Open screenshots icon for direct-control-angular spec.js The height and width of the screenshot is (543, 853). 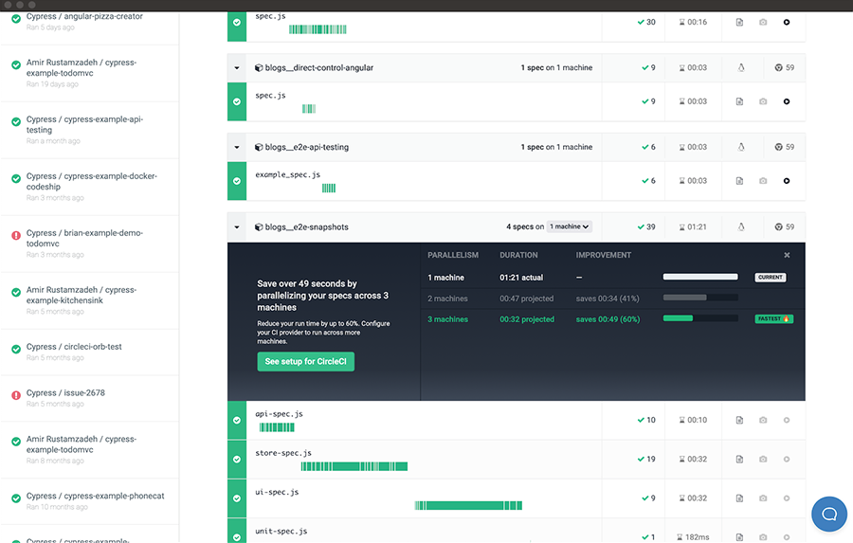763,101
